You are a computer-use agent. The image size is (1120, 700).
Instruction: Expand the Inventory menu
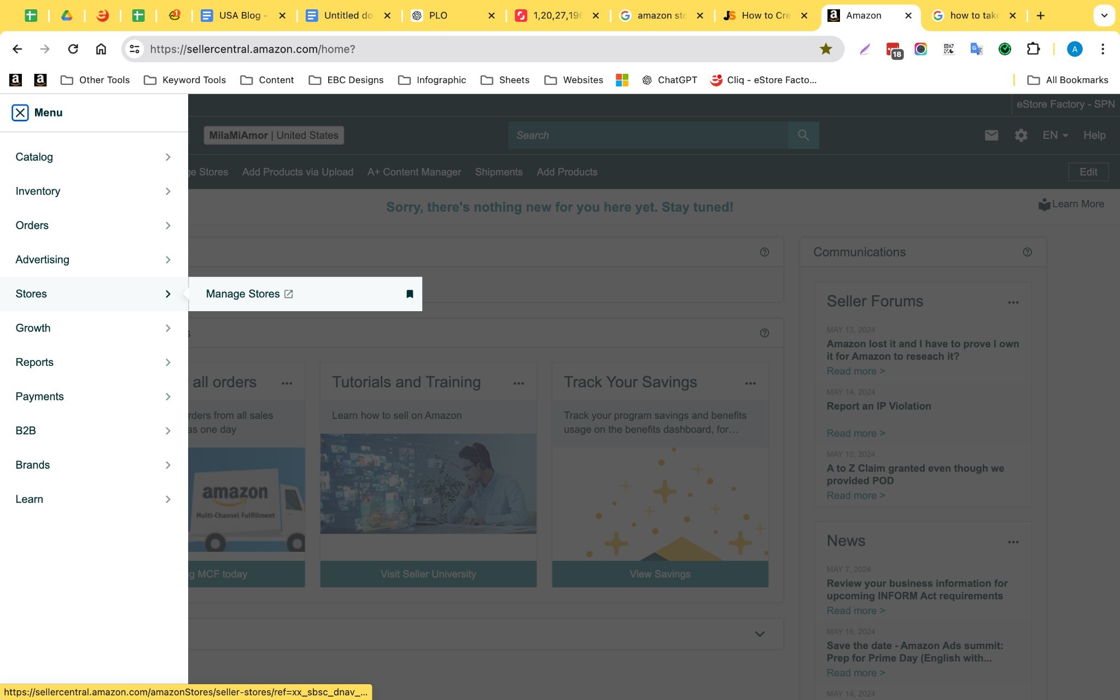(x=94, y=191)
